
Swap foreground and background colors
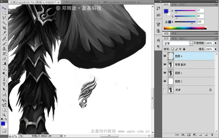point(6,119)
